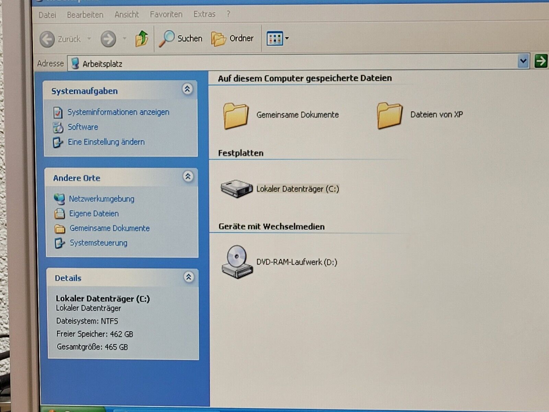Open the Suchen search tool
The width and height of the screenshot is (549, 412).
[181, 38]
